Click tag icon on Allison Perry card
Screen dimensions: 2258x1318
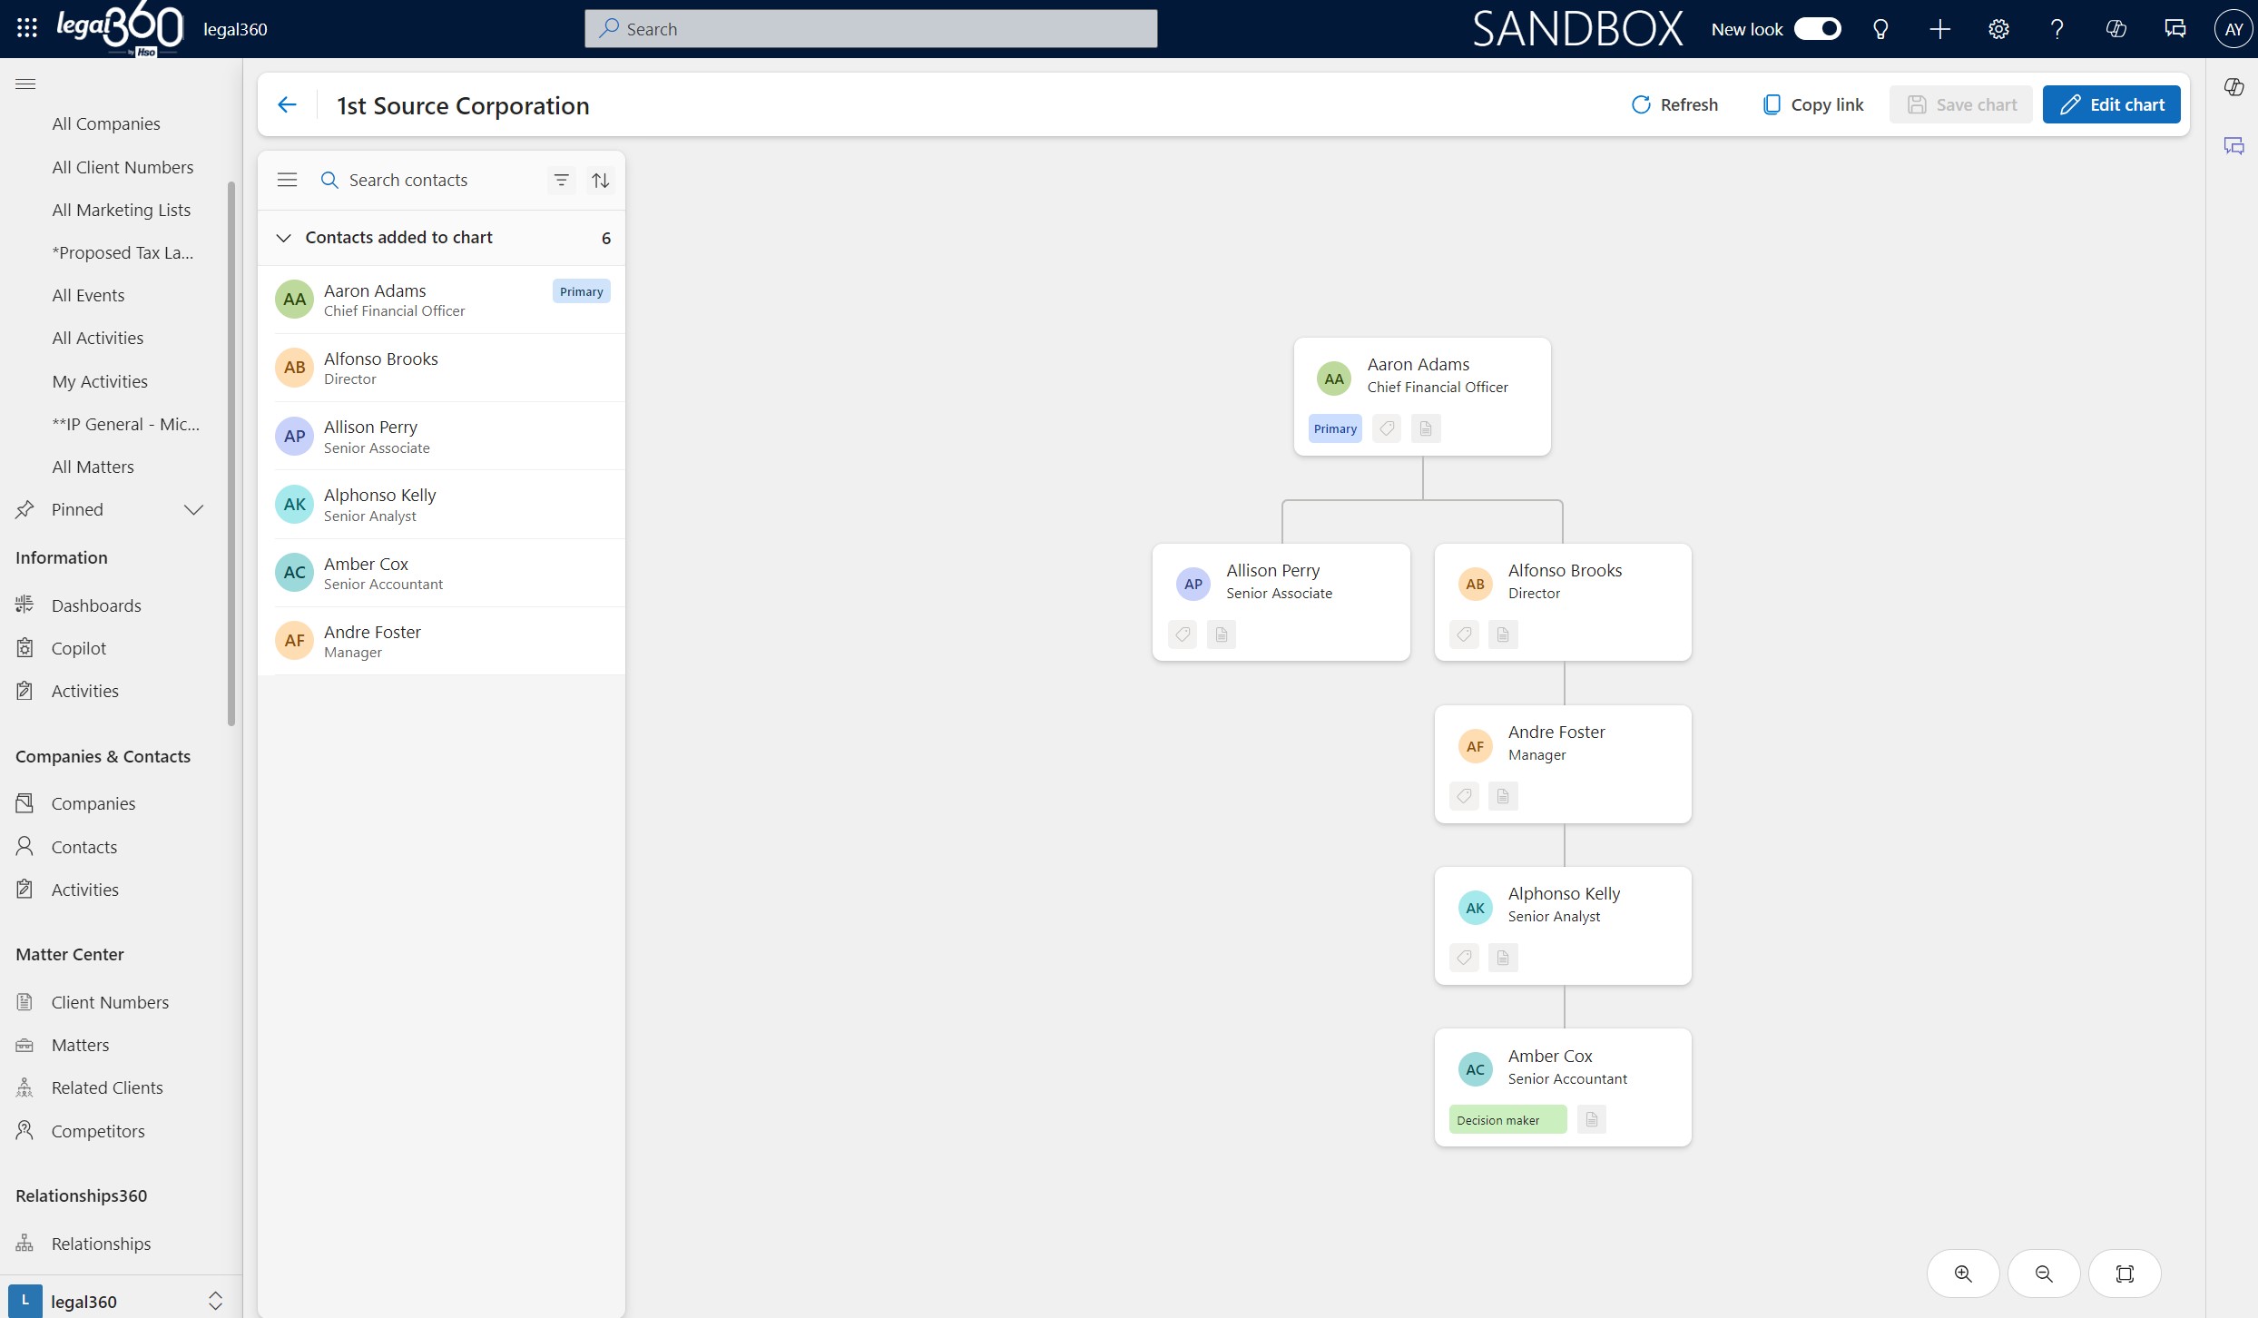[1183, 634]
